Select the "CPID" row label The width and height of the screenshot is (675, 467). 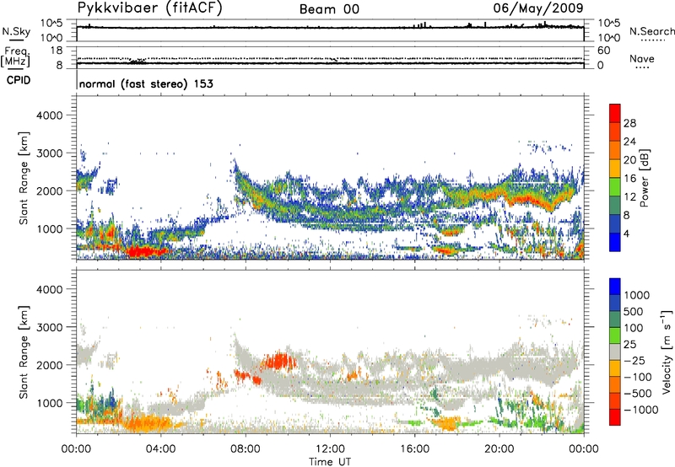tap(19, 80)
